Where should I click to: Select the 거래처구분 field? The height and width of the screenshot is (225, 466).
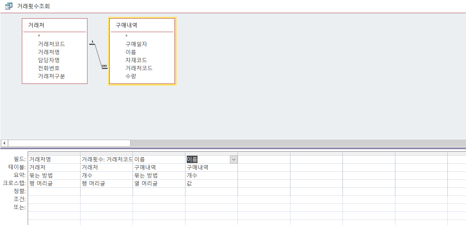click(x=51, y=76)
